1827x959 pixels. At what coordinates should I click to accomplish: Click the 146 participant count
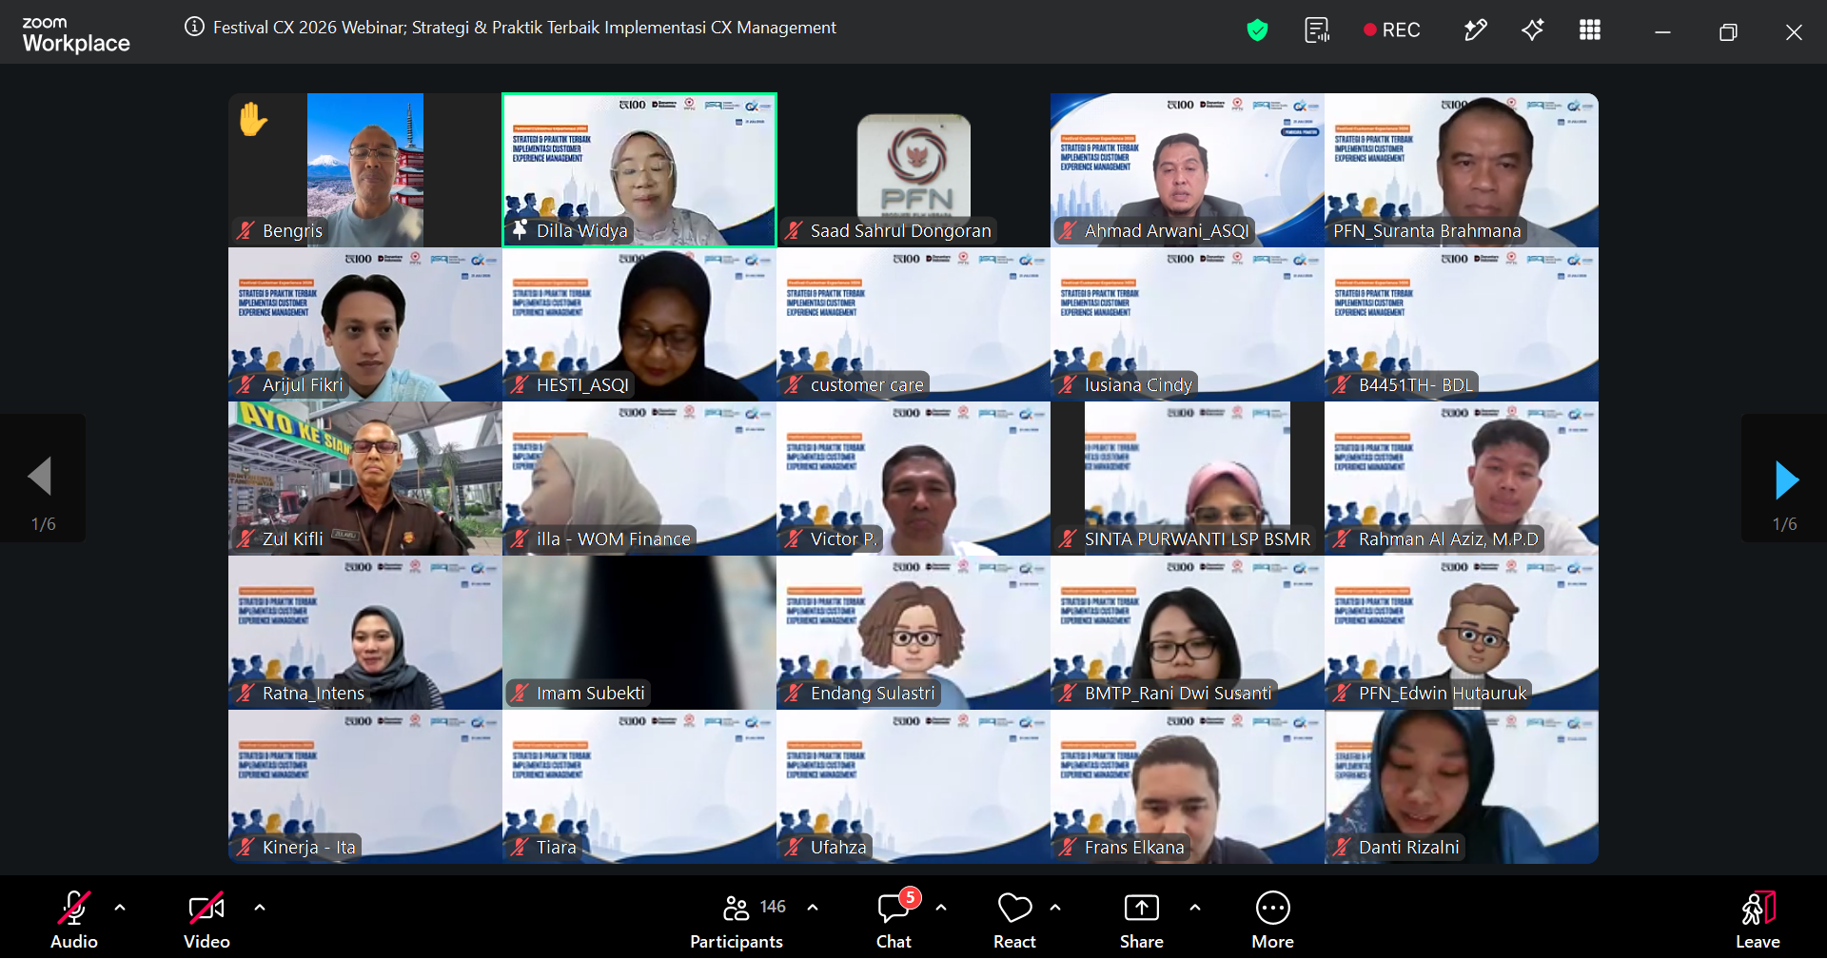(773, 907)
